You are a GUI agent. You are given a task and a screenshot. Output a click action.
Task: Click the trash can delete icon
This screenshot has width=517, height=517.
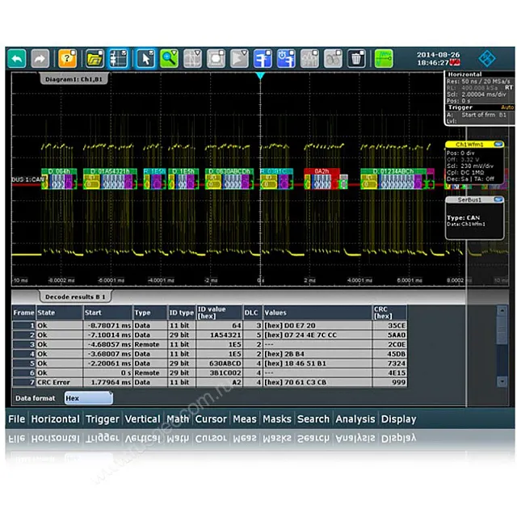(356, 58)
